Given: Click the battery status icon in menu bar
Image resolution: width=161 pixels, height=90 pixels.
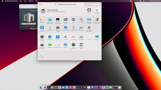Looking at the screenshot, I should click(140, 1).
